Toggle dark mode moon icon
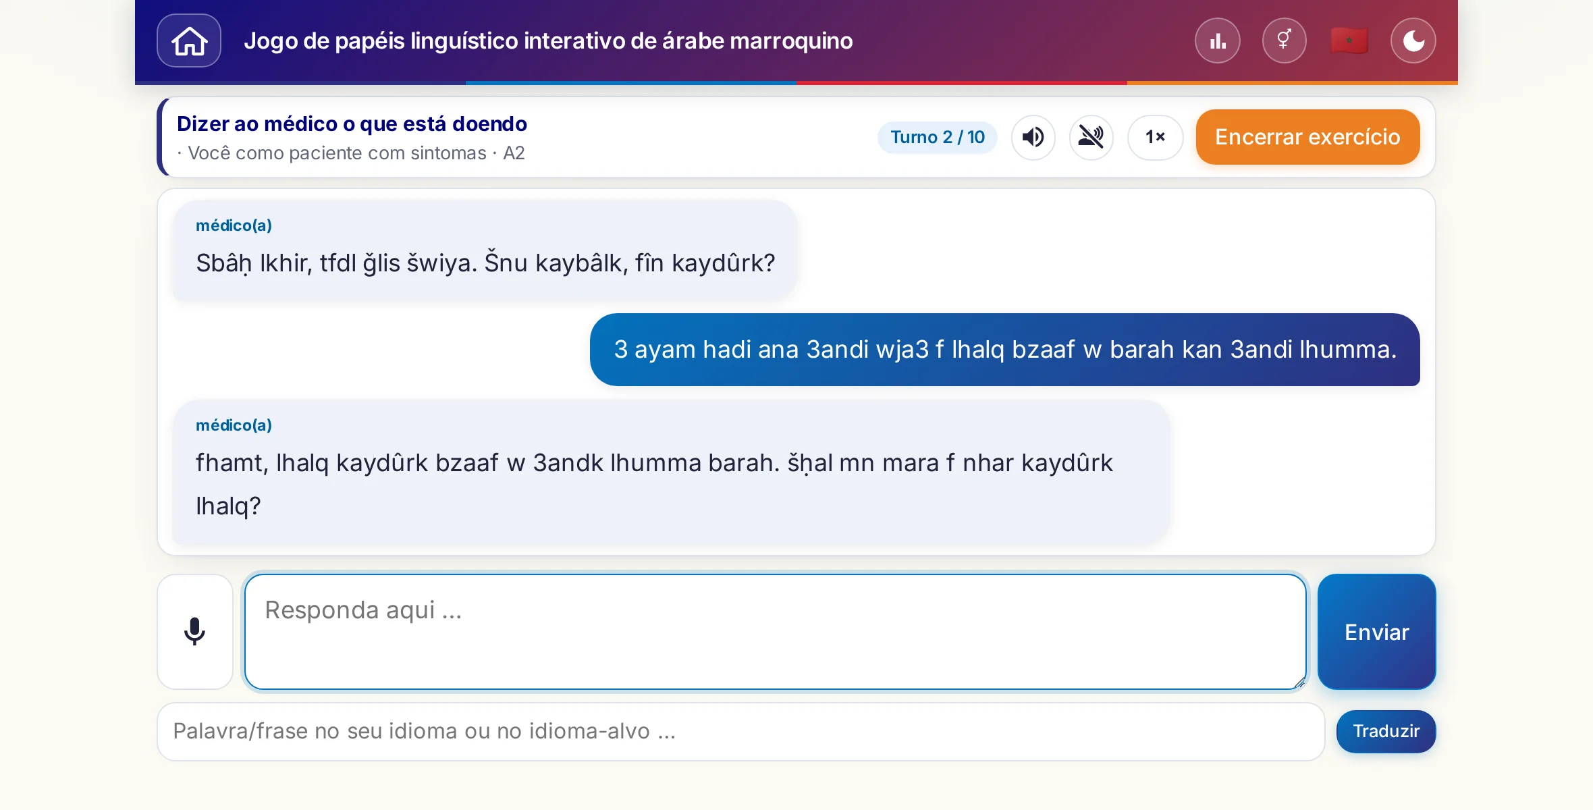The height and width of the screenshot is (810, 1593). coord(1413,40)
